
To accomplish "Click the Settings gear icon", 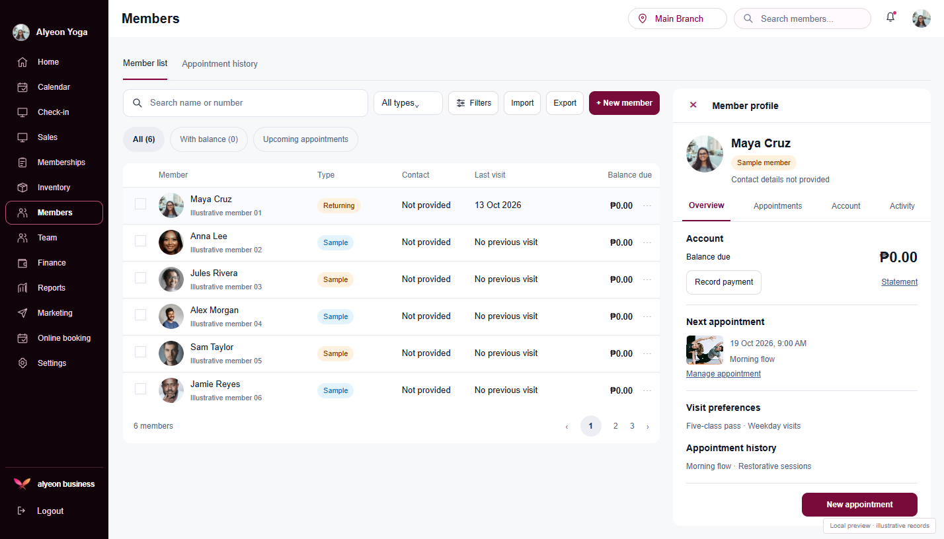I will pyautogui.click(x=22, y=363).
